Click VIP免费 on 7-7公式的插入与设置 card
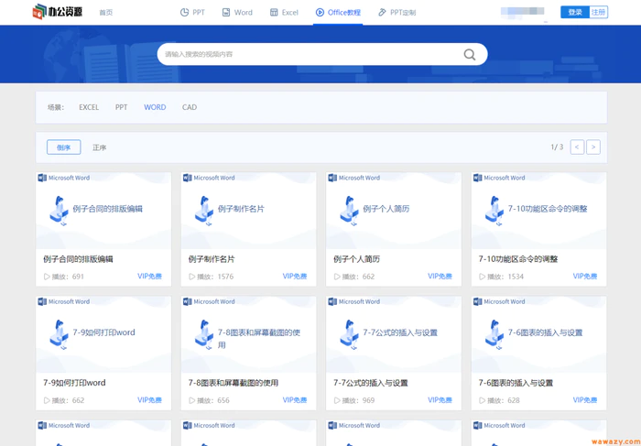Image resolution: width=641 pixels, height=446 pixels. [x=440, y=400]
